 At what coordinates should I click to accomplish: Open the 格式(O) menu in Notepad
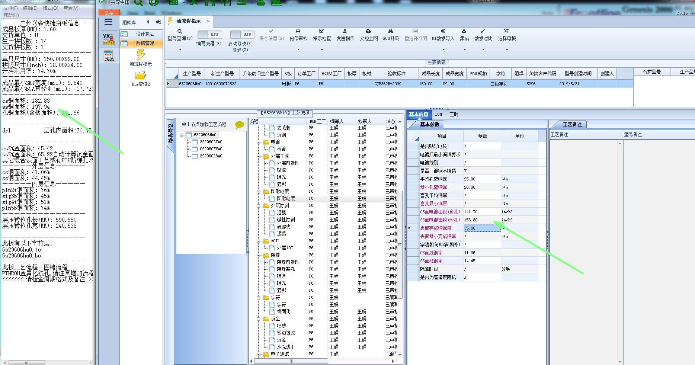[x=50, y=8]
